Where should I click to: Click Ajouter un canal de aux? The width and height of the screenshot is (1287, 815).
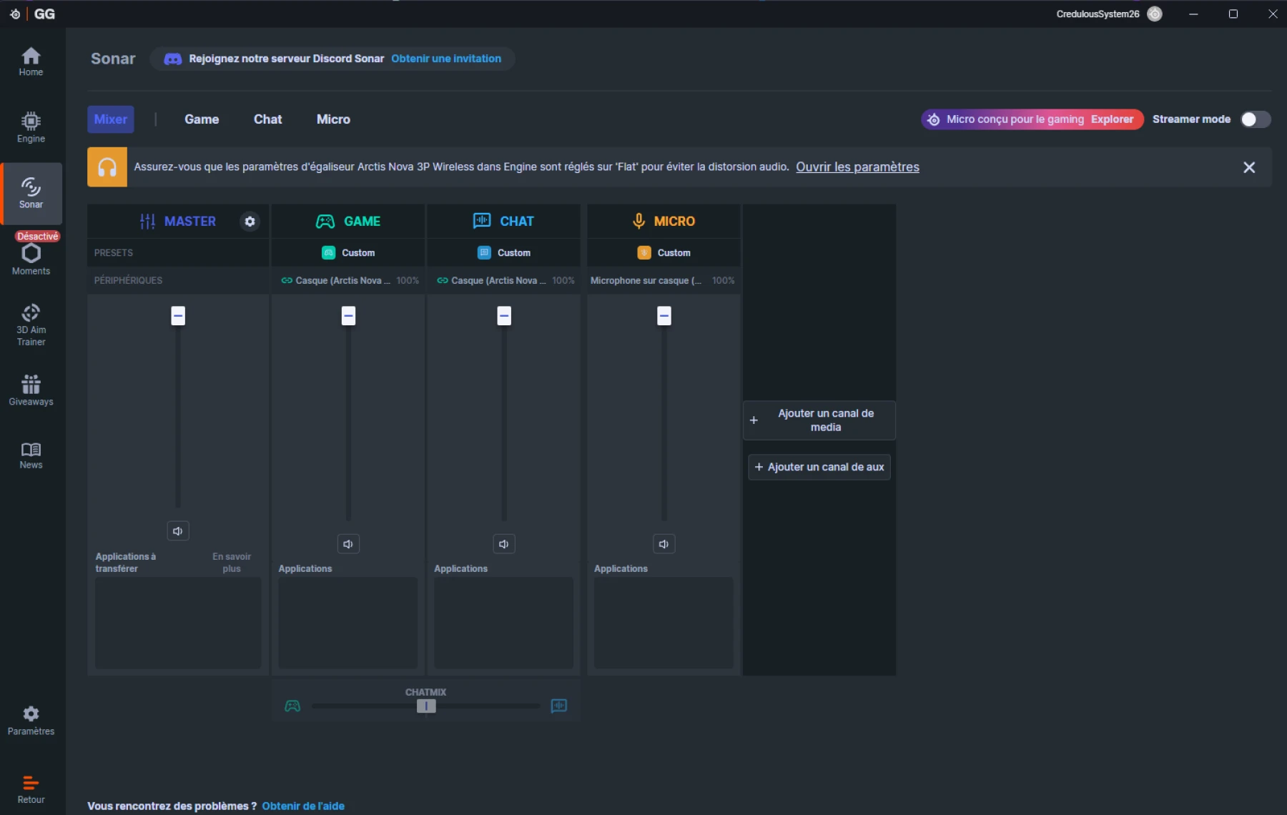pyautogui.click(x=819, y=467)
